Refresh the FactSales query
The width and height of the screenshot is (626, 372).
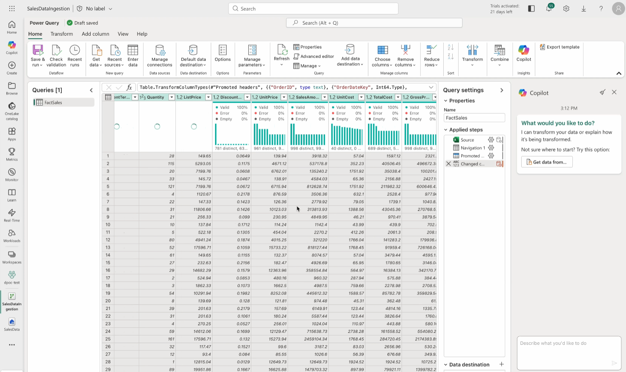[281, 54]
